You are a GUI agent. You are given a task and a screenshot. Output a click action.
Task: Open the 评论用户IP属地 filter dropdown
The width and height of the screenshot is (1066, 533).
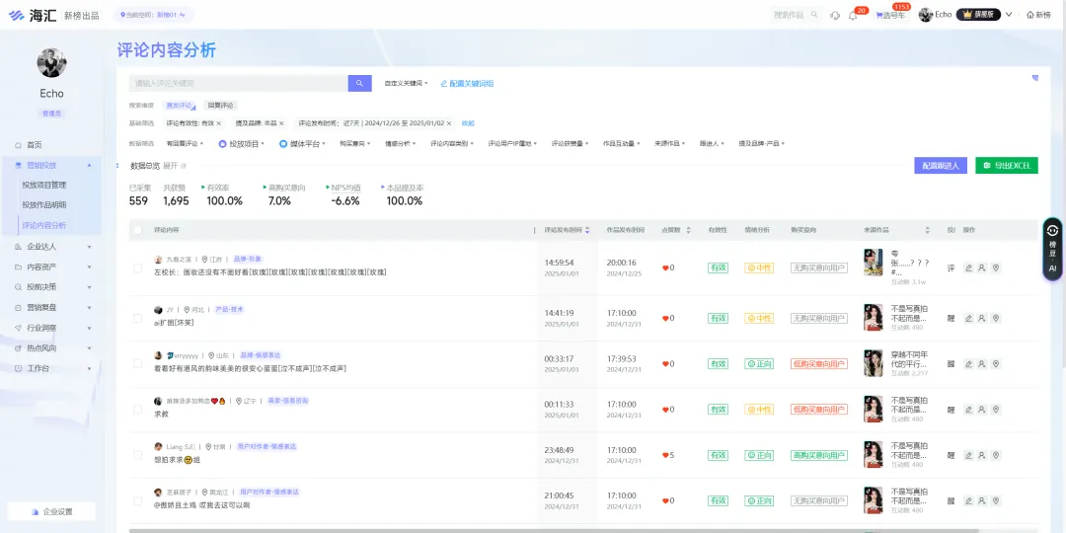(512, 143)
